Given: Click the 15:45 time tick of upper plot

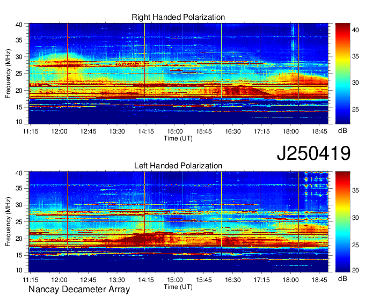Looking at the screenshot, I should (204, 131).
